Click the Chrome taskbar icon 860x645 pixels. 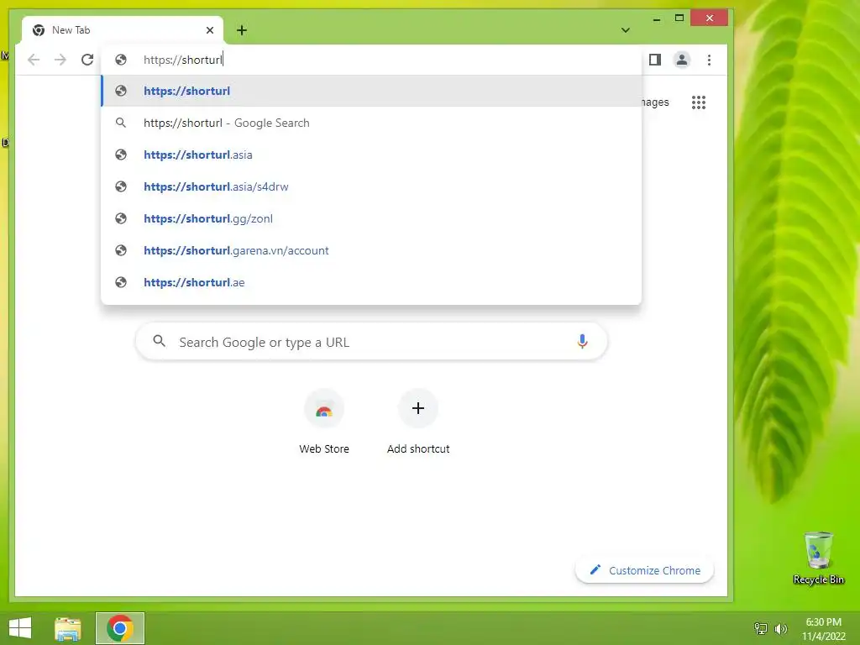[120, 628]
